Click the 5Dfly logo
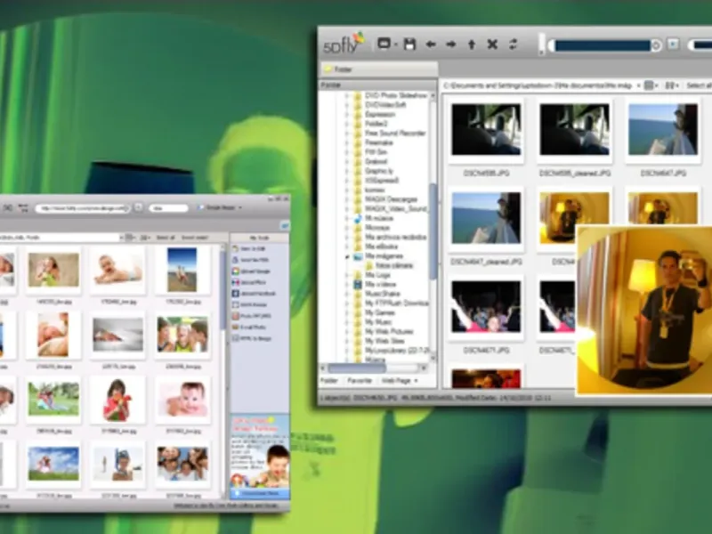This screenshot has height=534, width=712. pyautogui.click(x=344, y=43)
